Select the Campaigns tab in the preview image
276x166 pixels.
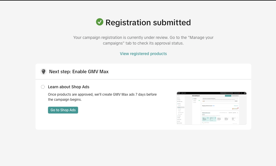tap(195, 99)
